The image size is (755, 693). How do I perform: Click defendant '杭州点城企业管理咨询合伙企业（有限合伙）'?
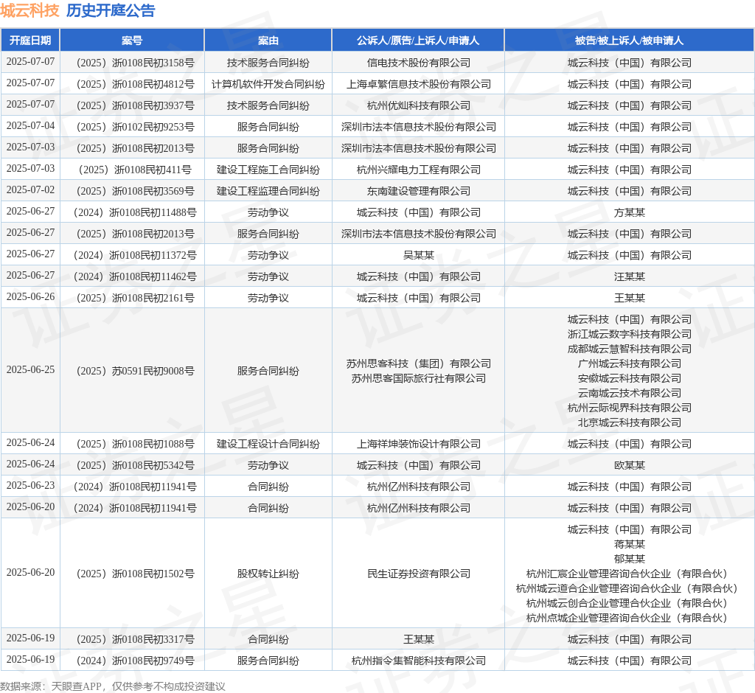pos(627,619)
